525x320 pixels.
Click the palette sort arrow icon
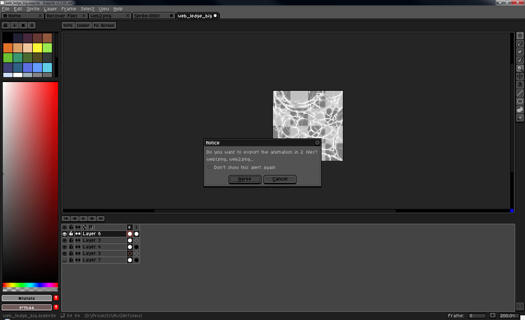pos(14,26)
